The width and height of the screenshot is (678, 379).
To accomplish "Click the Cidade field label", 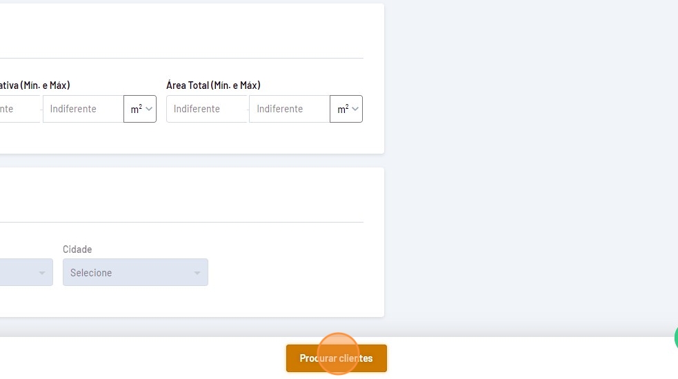I will [77, 249].
